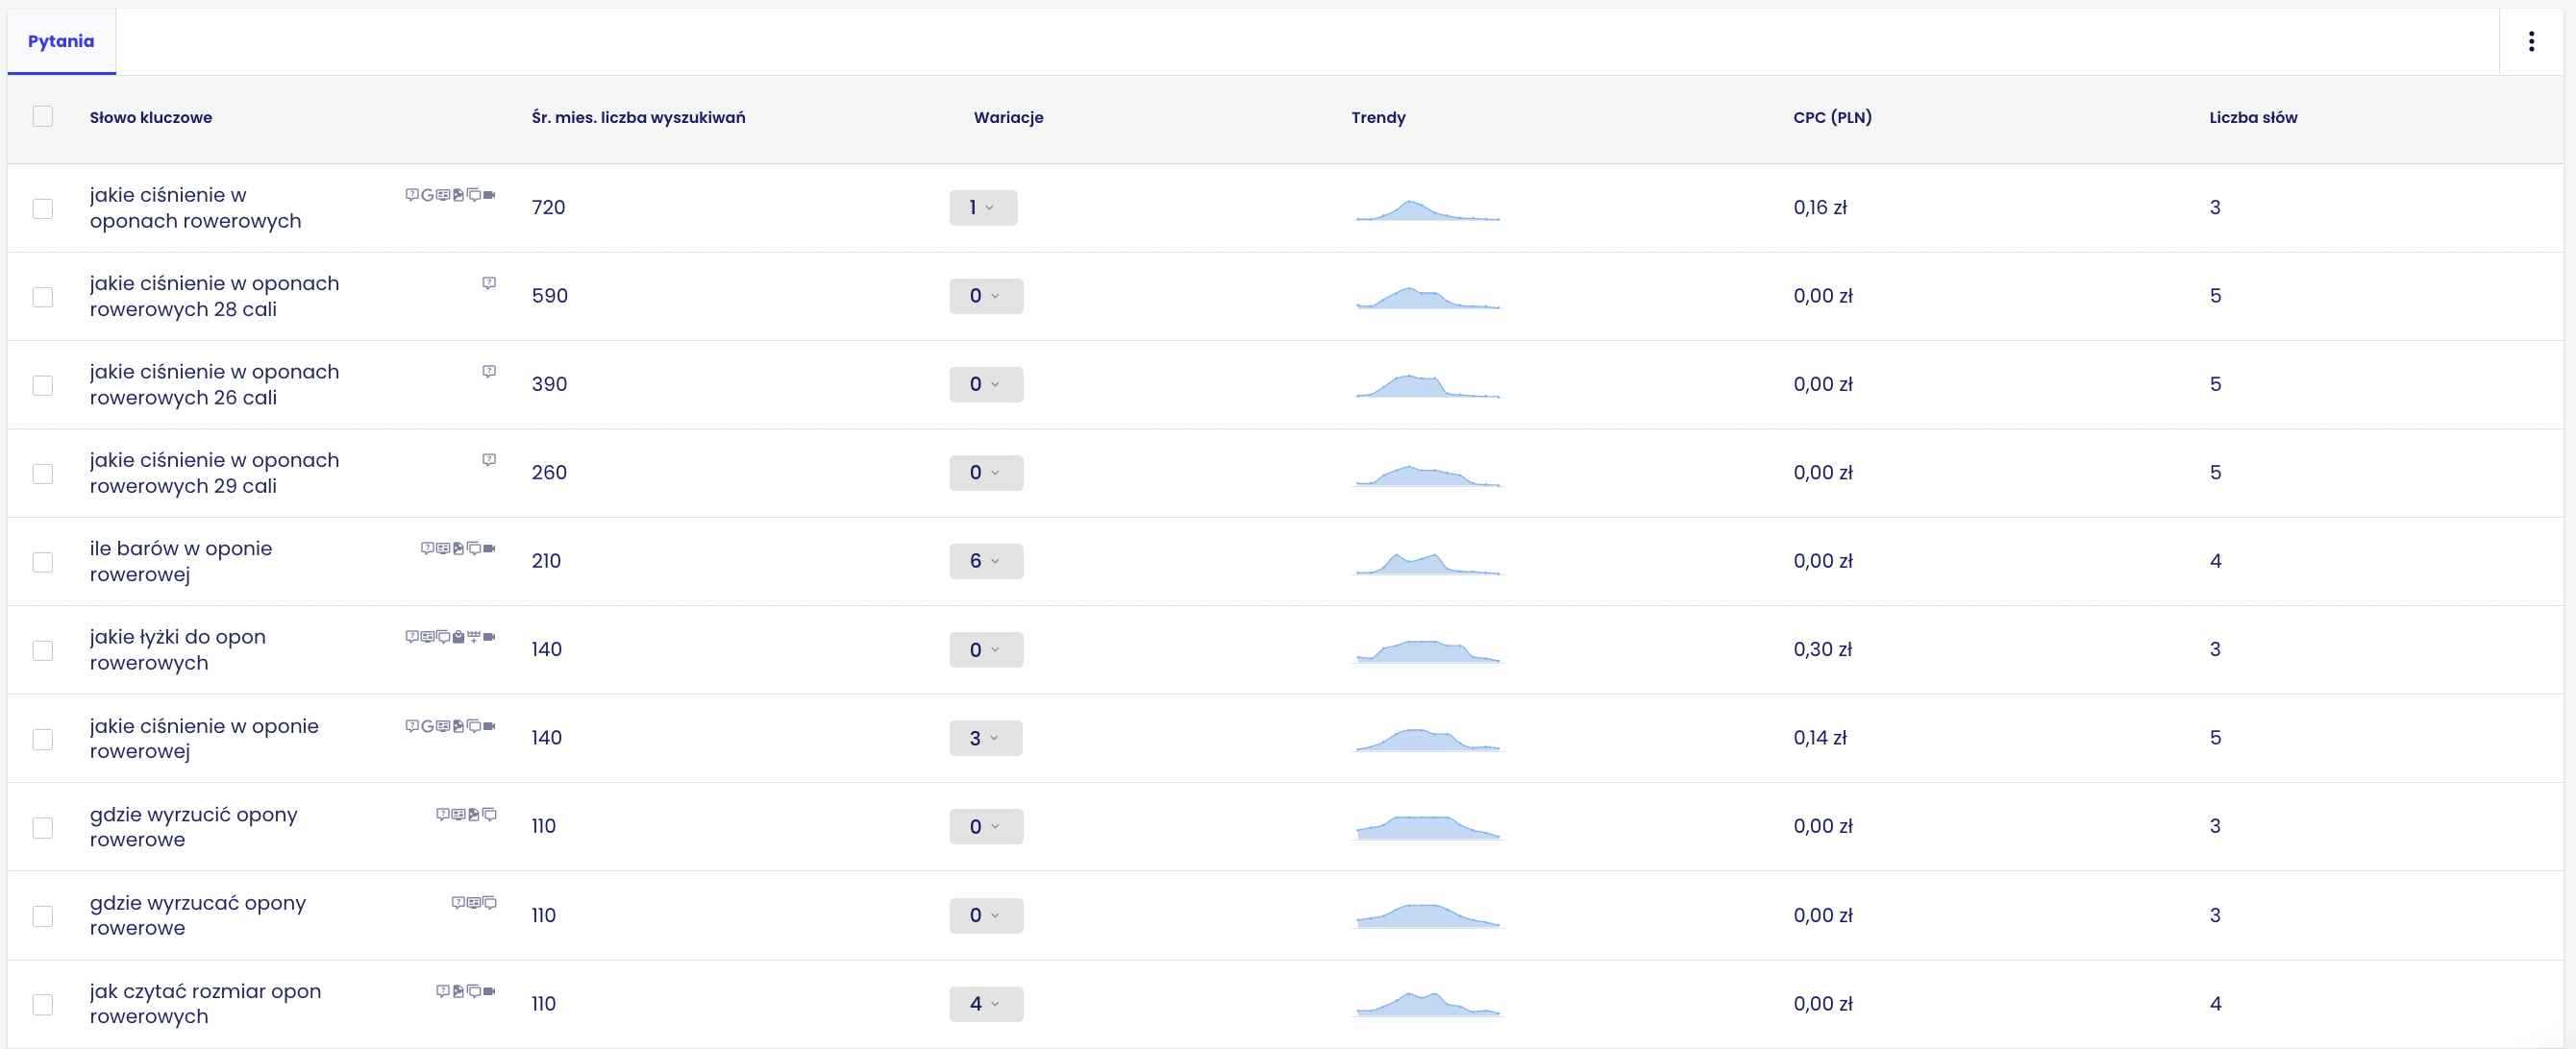This screenshot has width=2576, height=1049.
Task: Sort by the 'CPC (PLN)' column header
Action: 1832,117
